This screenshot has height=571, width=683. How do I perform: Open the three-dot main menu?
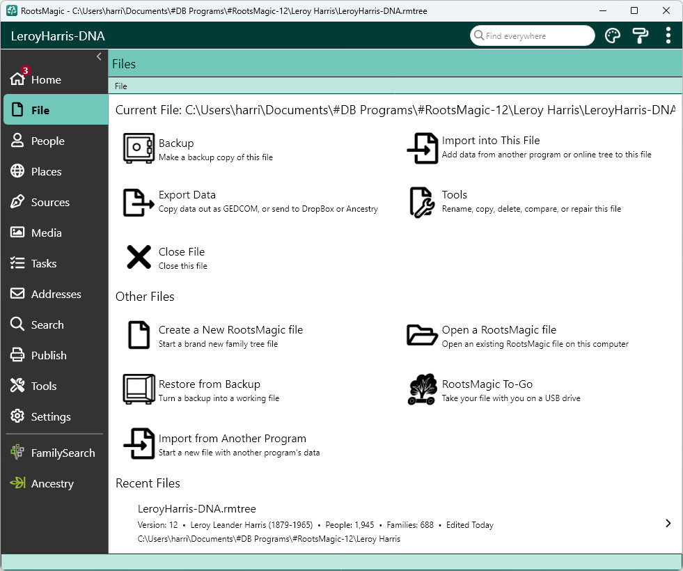coord(668,36)
